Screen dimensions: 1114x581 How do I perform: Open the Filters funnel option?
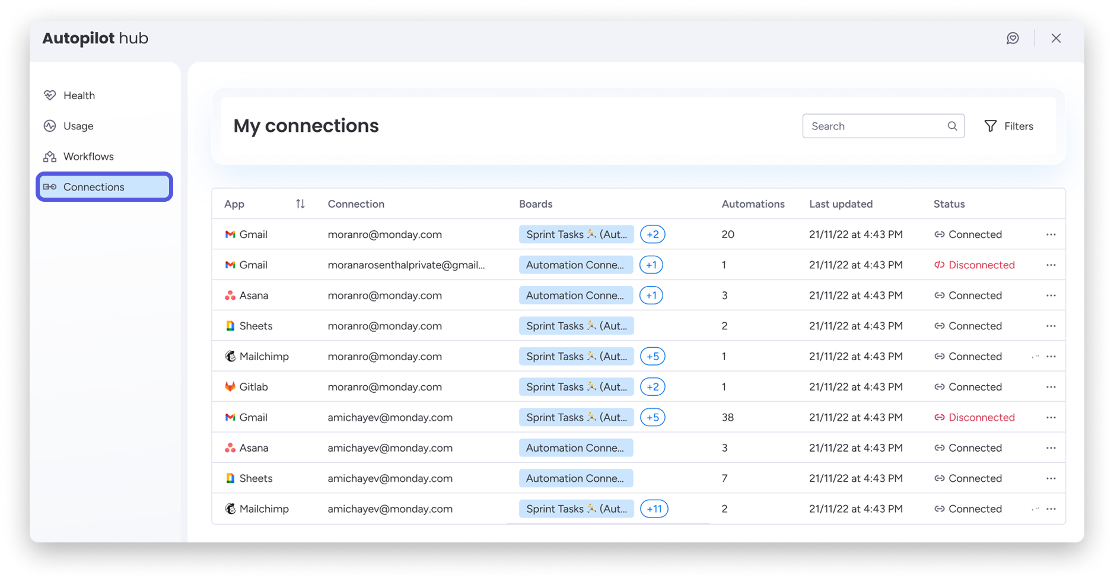click(x=1008, y=126)
